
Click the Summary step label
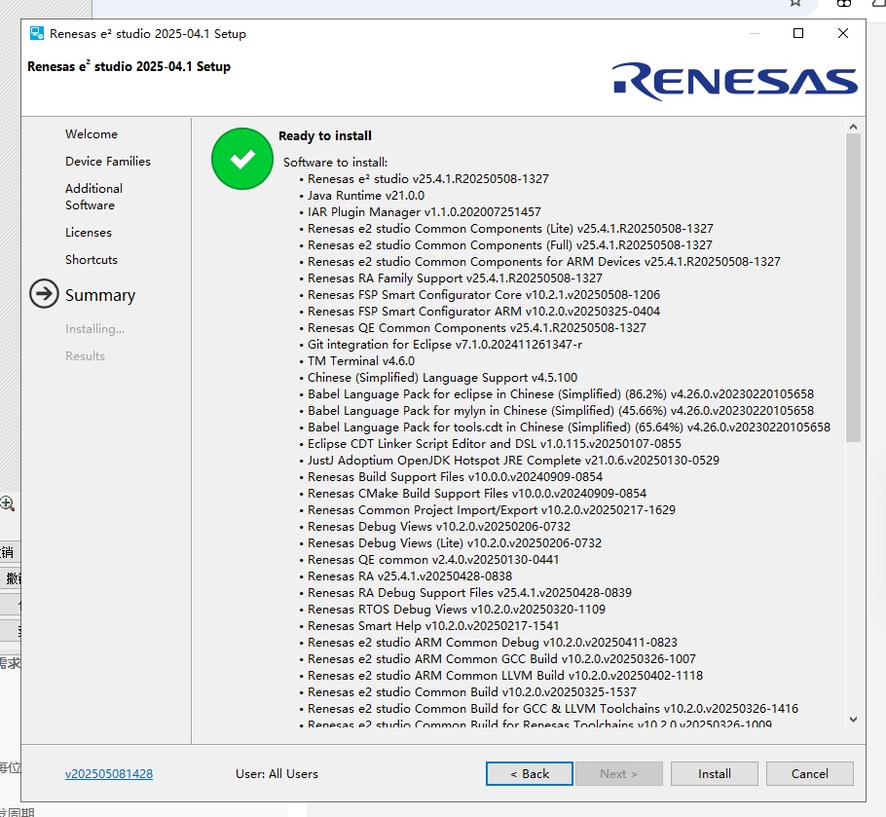[100, 295]
